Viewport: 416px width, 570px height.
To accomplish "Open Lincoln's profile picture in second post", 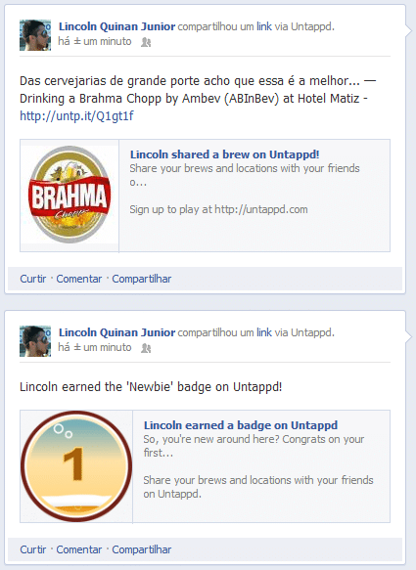I will point(35,341).
